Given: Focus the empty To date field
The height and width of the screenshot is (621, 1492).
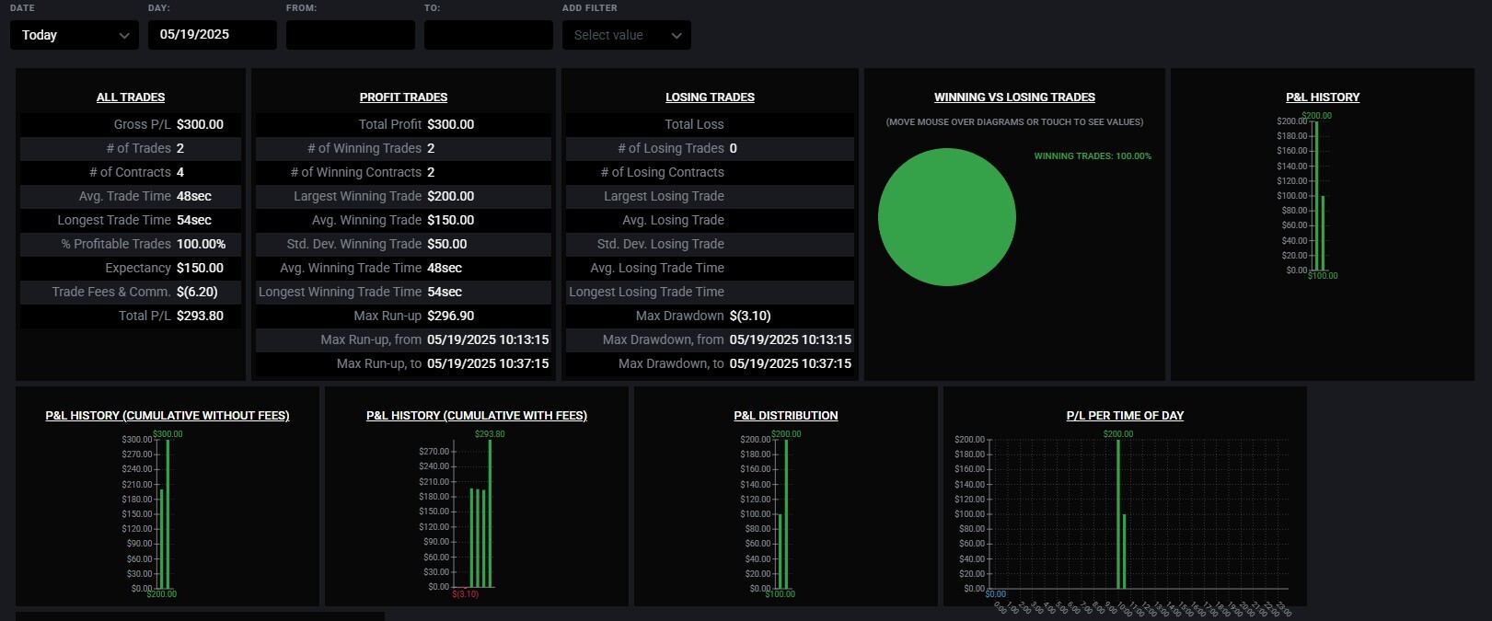Looking at the screenshot, I should pyautogui.click(x=488, y=35).
